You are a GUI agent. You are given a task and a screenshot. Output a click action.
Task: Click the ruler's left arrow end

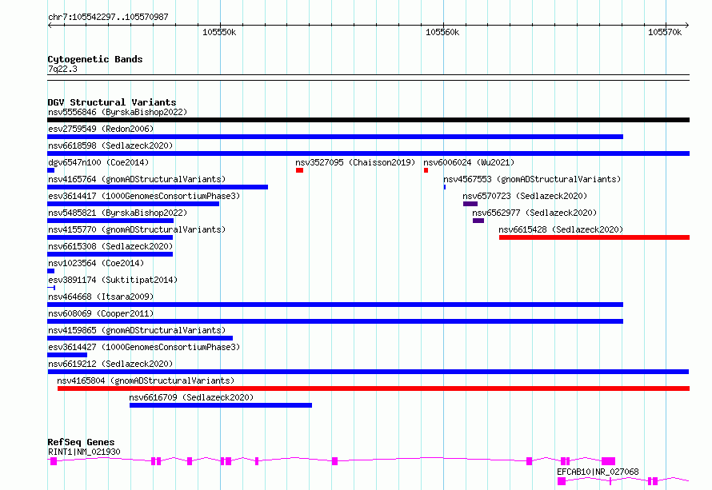(50, 25)
